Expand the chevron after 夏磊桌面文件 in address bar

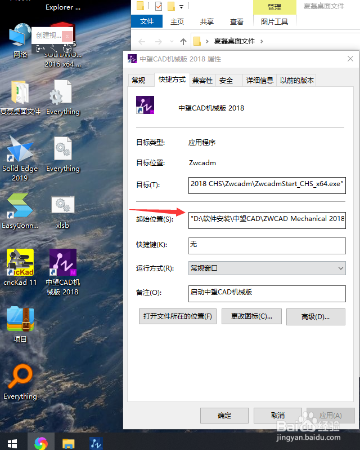262,41
